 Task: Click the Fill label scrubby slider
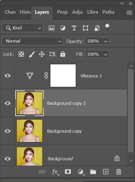tap(80, 54)
